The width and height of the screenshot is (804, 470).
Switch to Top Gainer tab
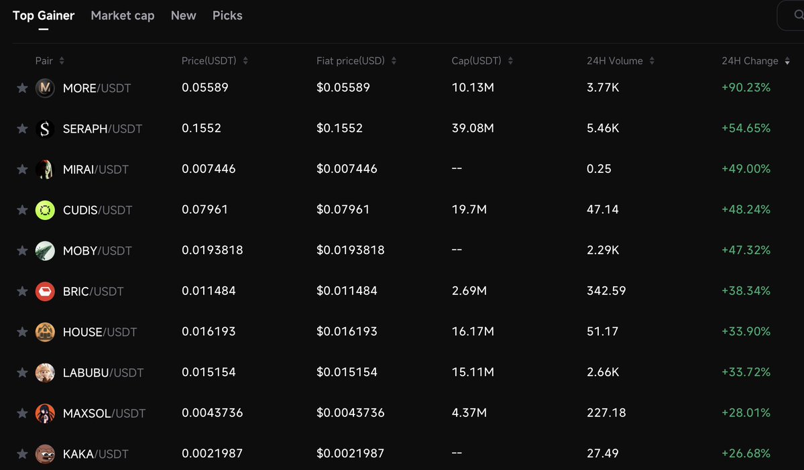click(x=44, y=16)
